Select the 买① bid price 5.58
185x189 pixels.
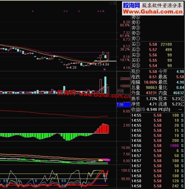(x=153, y=44)
